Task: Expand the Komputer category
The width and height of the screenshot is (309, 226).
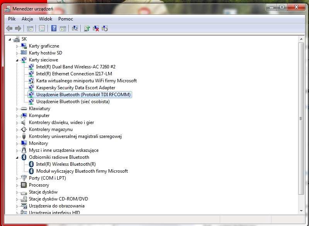Action: pos(17,116)
